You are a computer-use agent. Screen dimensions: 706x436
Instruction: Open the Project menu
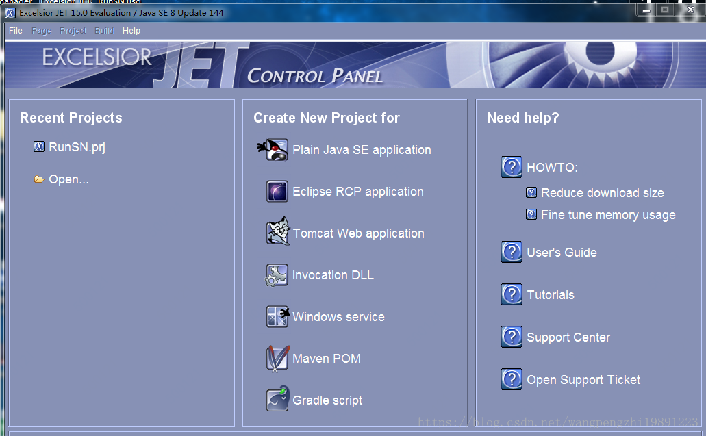point(73,31)
